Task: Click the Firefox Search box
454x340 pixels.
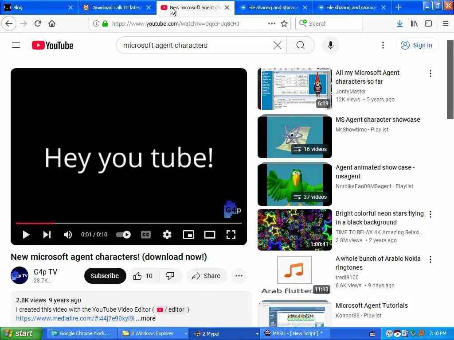Action: [329, 23]
